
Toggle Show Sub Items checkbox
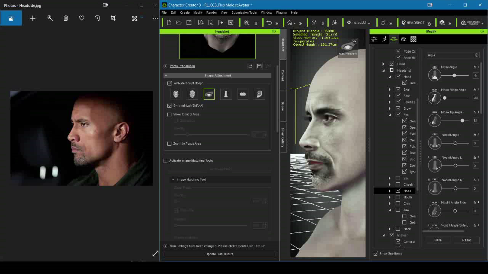pos(376,253)
